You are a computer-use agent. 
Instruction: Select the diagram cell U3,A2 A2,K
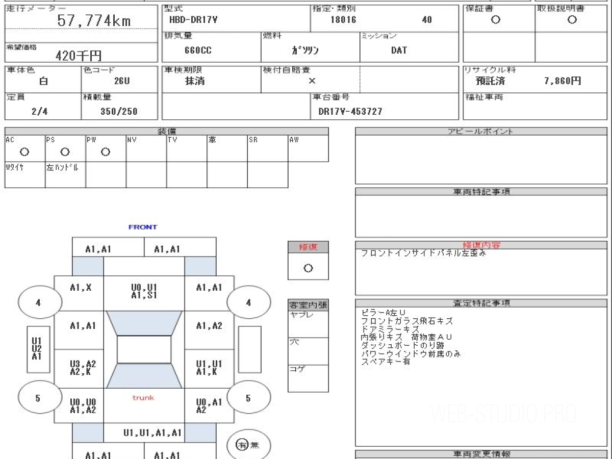point(80,369)
